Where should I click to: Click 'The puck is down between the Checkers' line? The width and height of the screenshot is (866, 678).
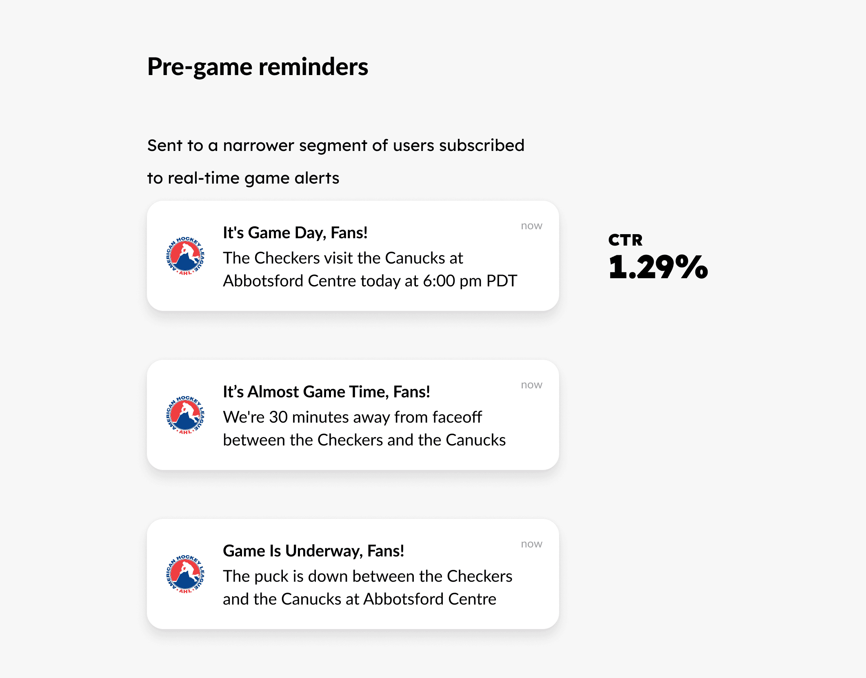[x=367, y=576]
